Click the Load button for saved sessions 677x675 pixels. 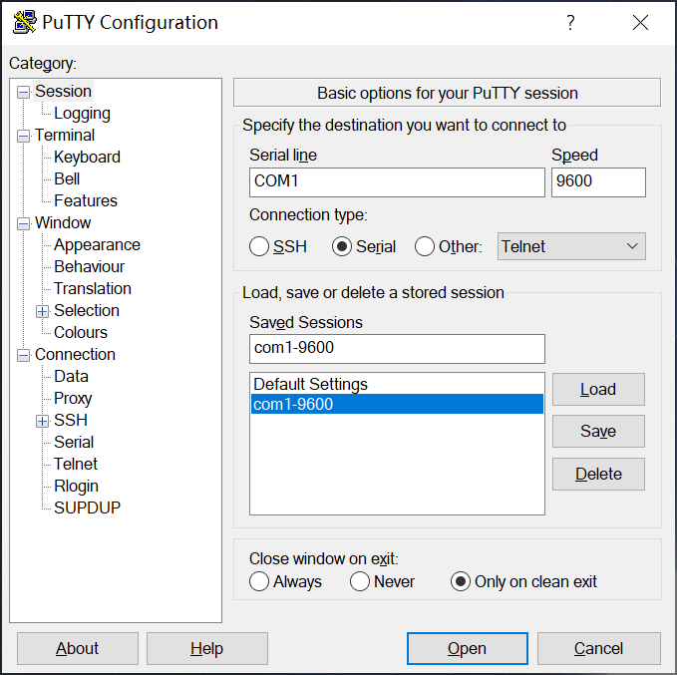598,389
